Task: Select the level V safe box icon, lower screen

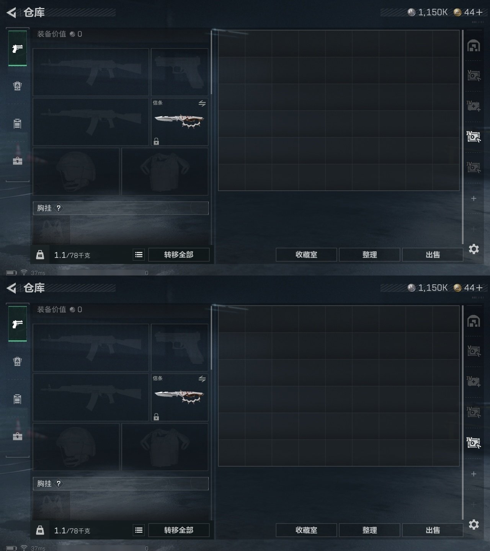Action: click(474, 351)
